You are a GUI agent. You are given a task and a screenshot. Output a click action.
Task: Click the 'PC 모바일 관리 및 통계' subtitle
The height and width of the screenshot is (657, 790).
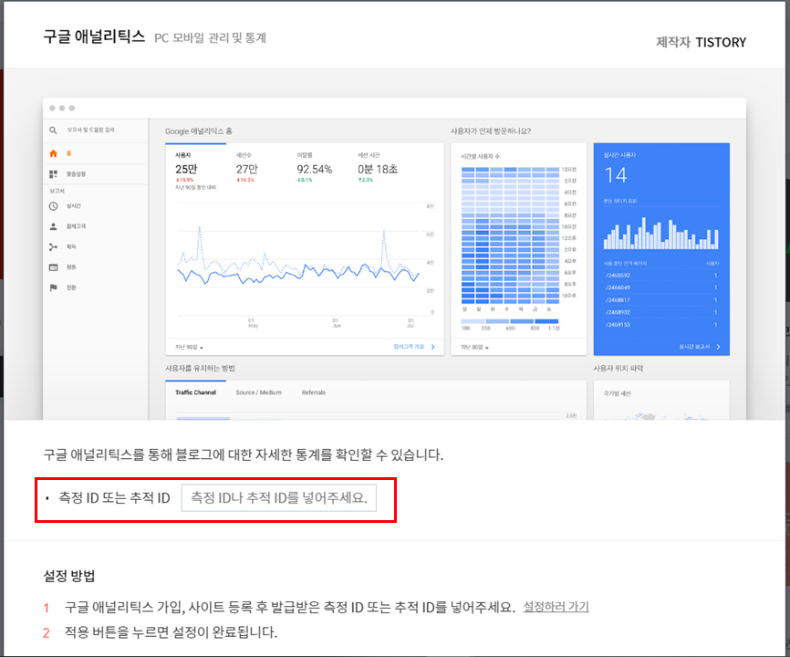tap(210, 37)
